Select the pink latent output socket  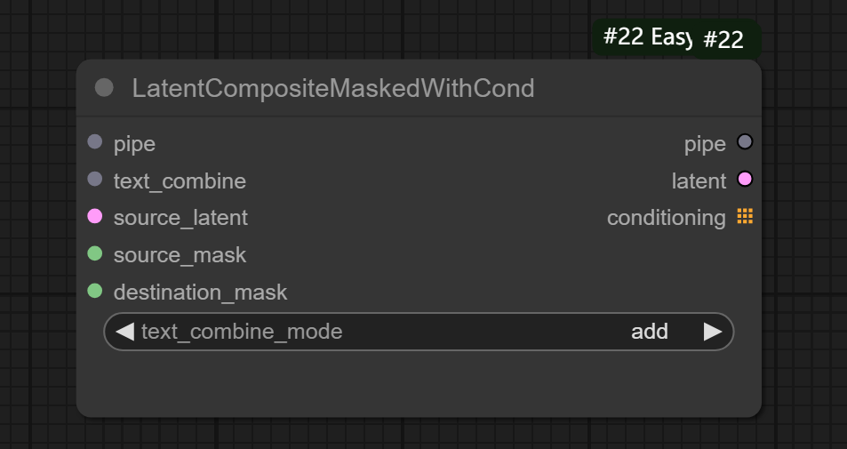point(745,180)
